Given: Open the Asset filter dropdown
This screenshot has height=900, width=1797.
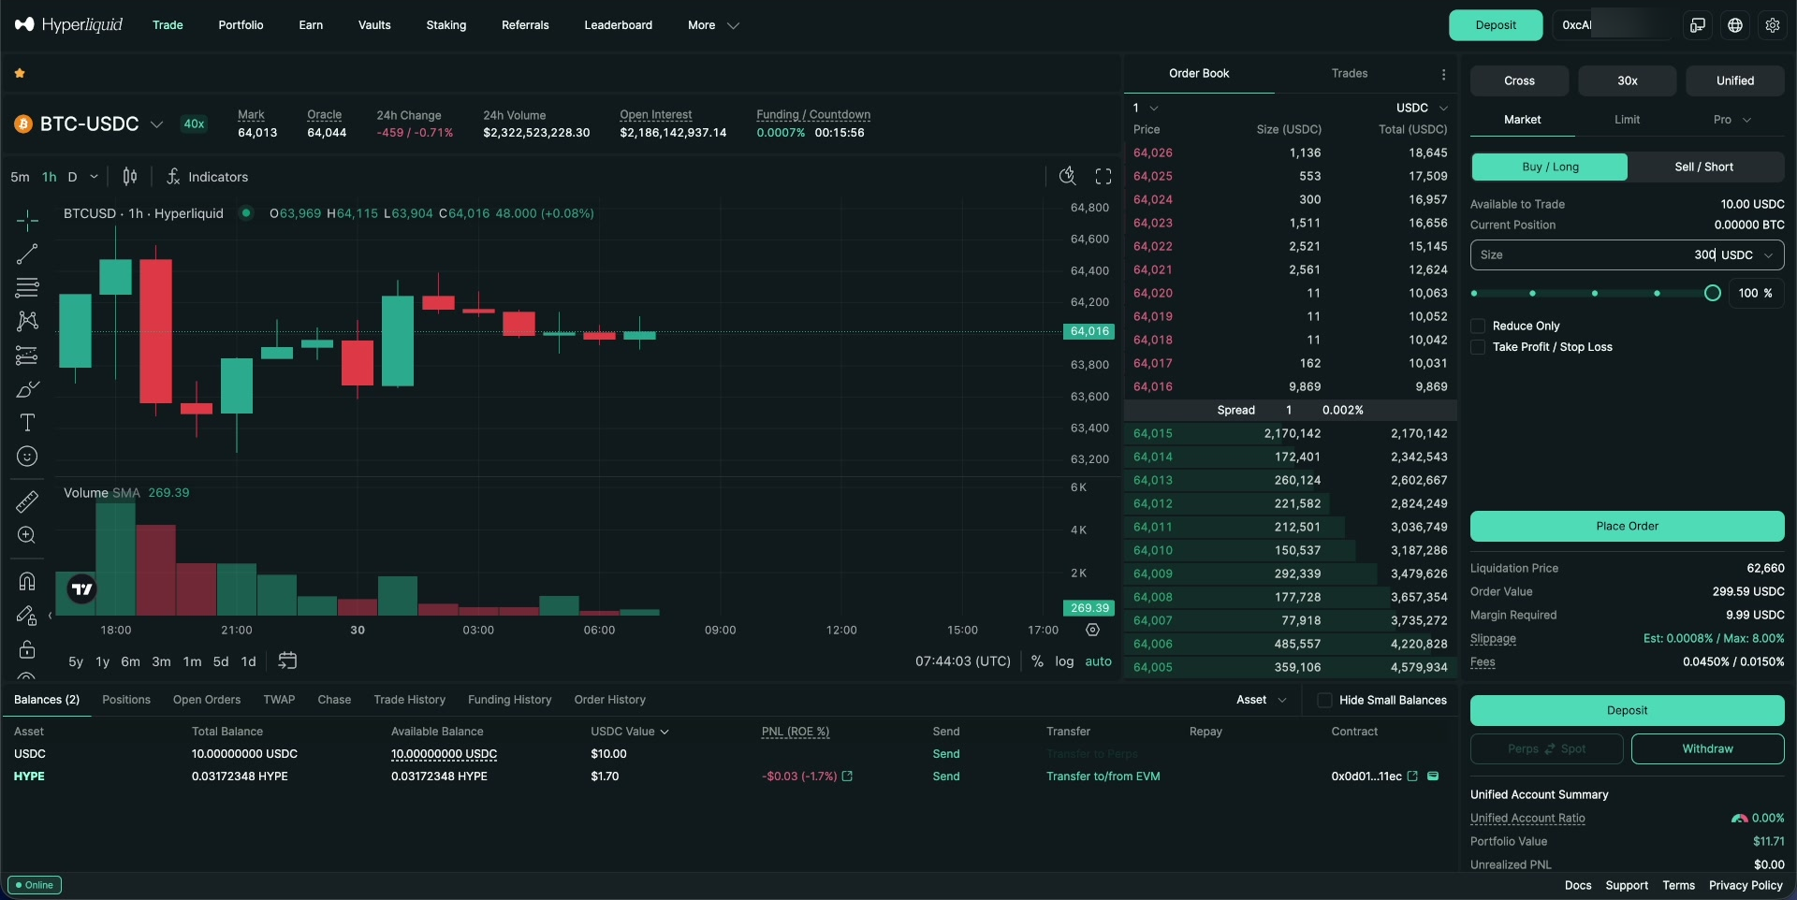Looking at the screenshot, I should point(1261,700).
